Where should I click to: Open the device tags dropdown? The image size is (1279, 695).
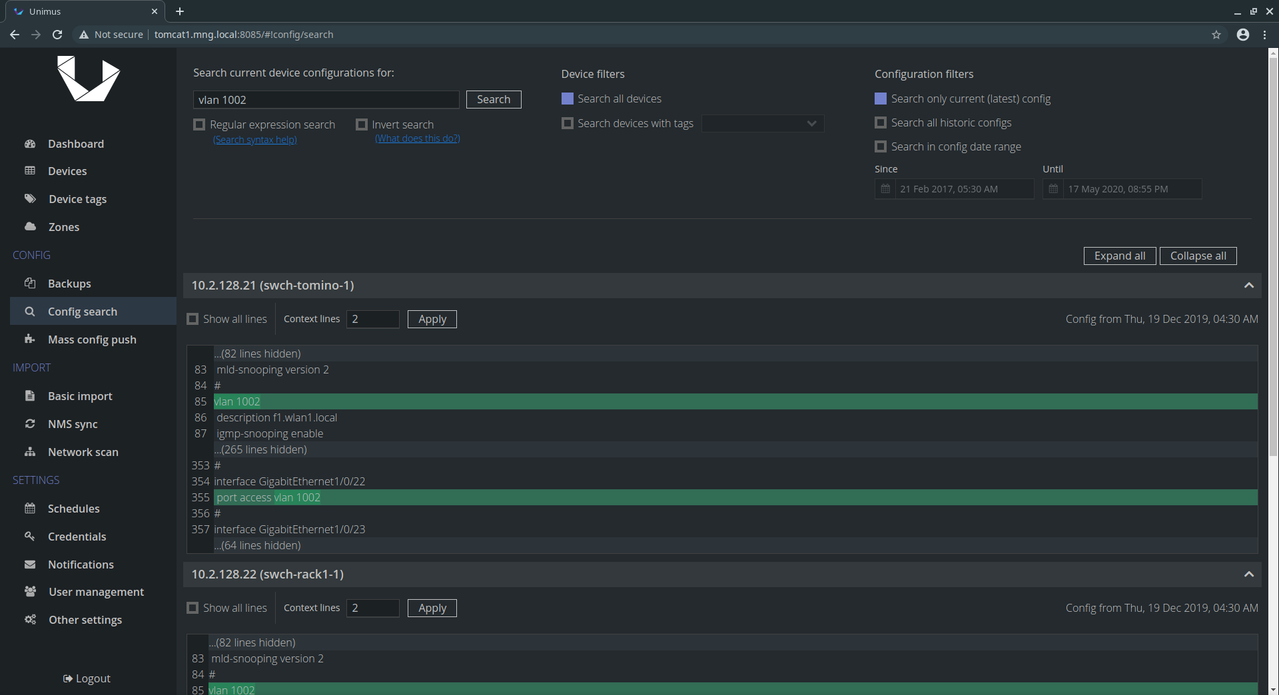coord(763,124)
